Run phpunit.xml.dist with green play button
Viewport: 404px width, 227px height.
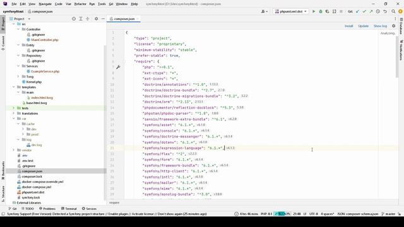pos(314,11)
